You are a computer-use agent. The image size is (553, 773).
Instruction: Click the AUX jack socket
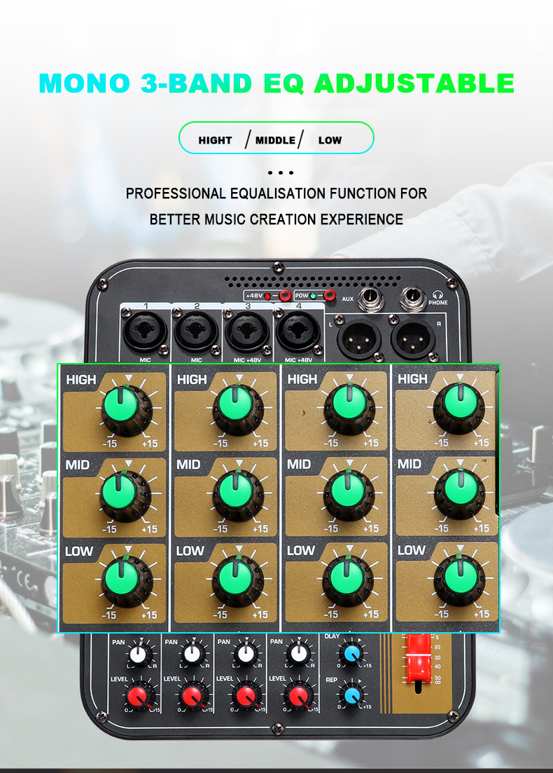tap(370, 299)
